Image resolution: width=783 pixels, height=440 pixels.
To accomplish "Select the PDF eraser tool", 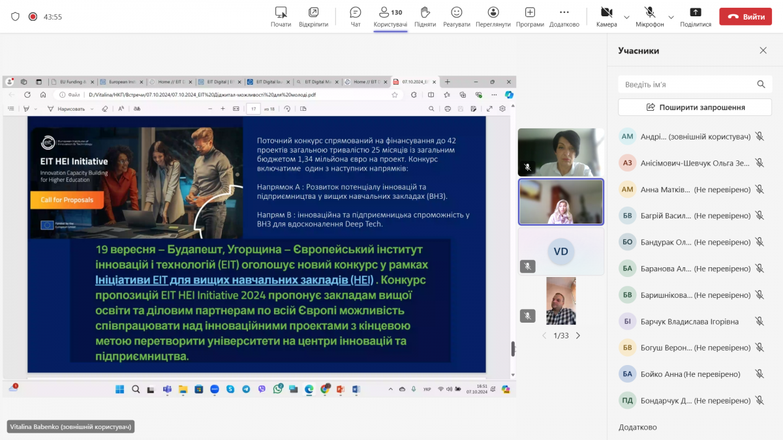I will [x=104, y=108].
